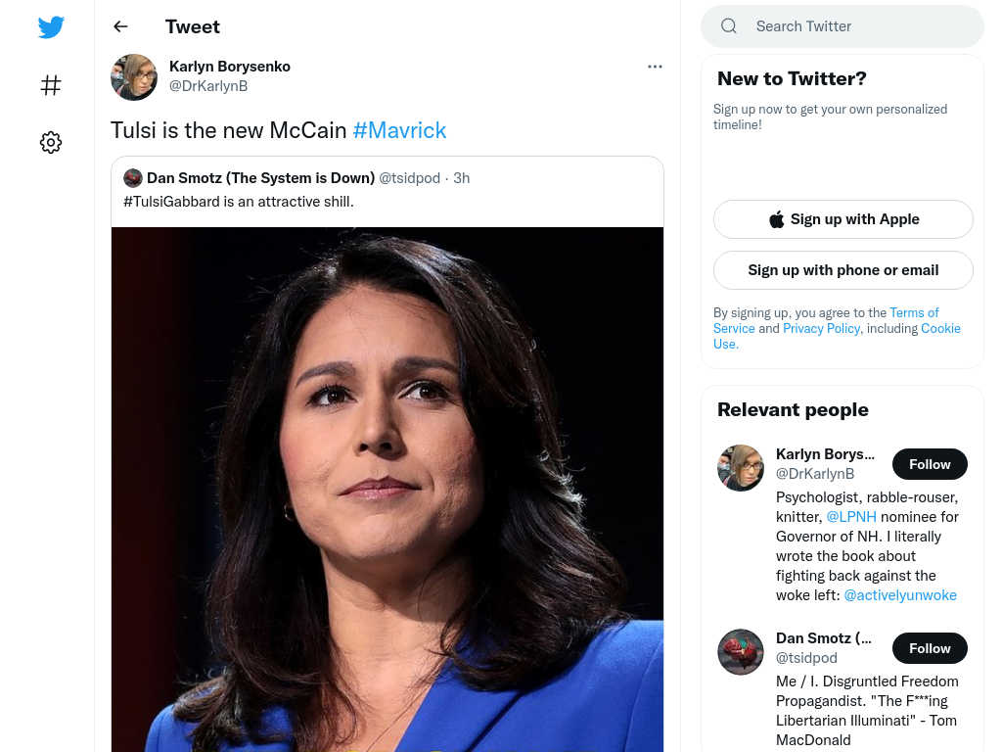
Task: Open the Privacy Policy link
Action: coord(821,328)
